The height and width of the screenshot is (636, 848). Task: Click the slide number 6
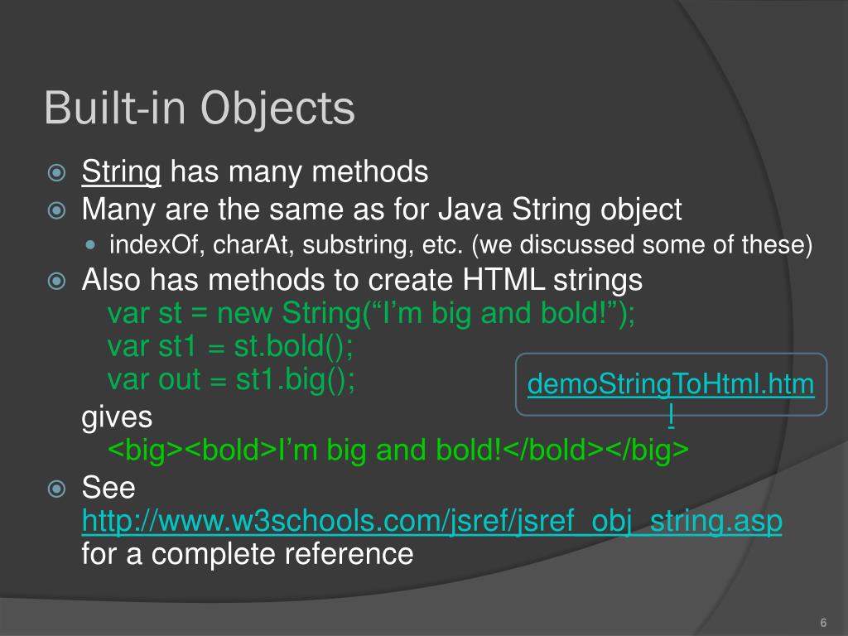coord(824,623)
